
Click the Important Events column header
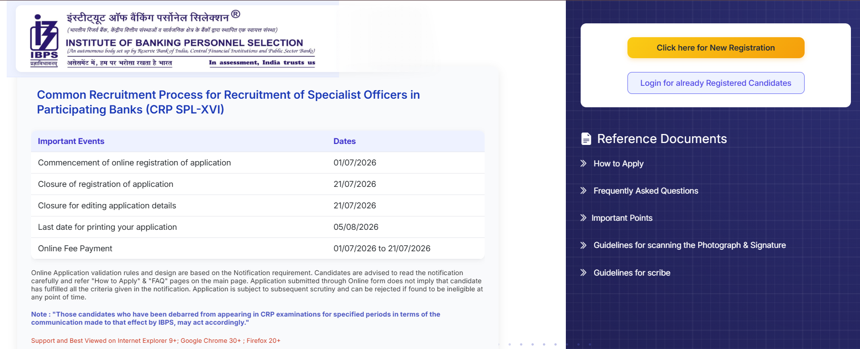71,141
